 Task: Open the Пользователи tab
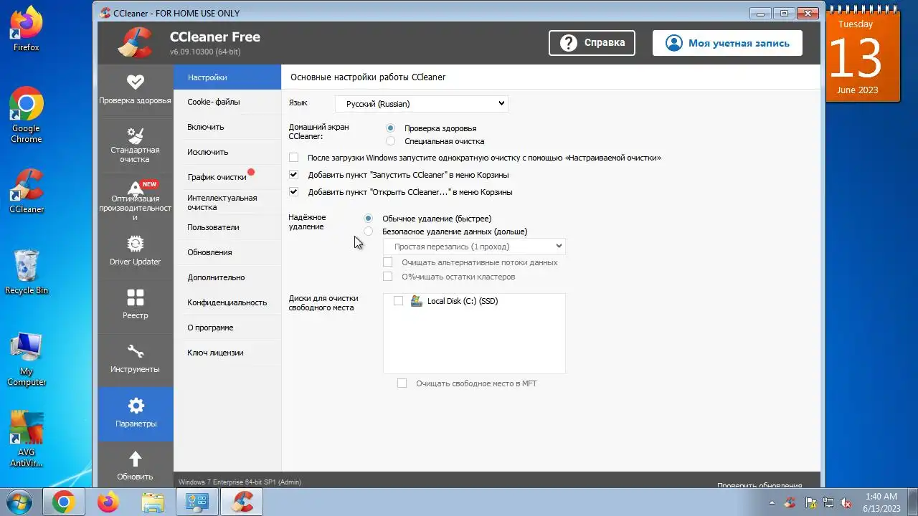click(x=227, y=227)
